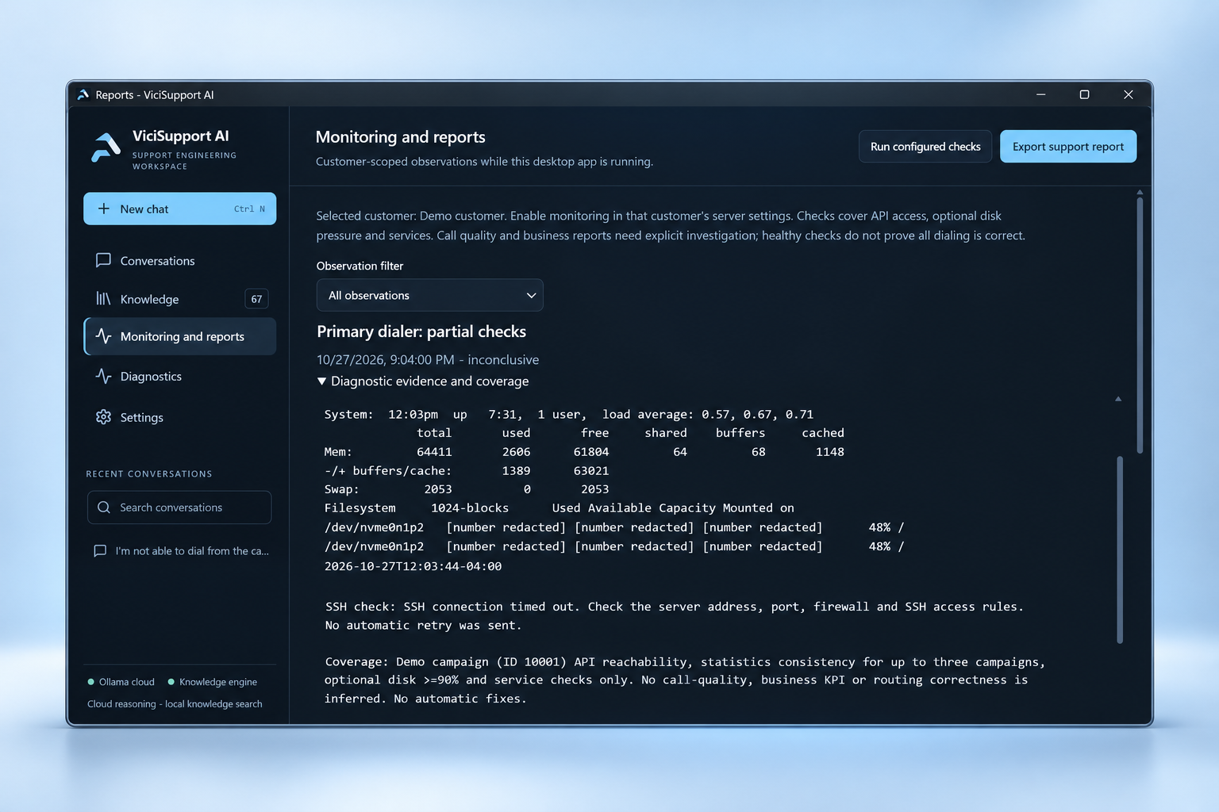Click the timestamp "10/27/2026, 9:04:00 PM - inconclusive"
Image resolution: width=1219 pixels, height=812 pixels.
(x=428, y=360)
